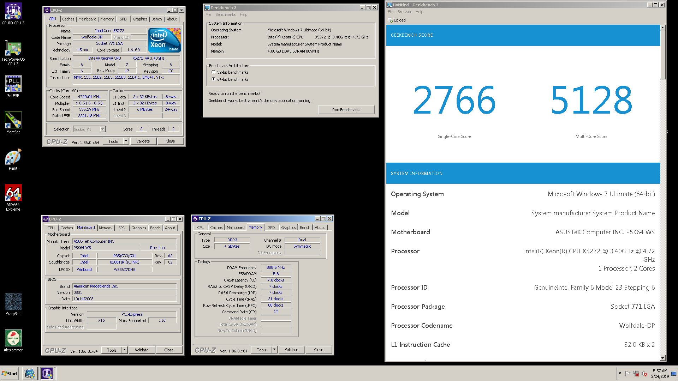Click Run Benchmarks button
The width and height of the screenshot is (678, 381).
point(346,110)
